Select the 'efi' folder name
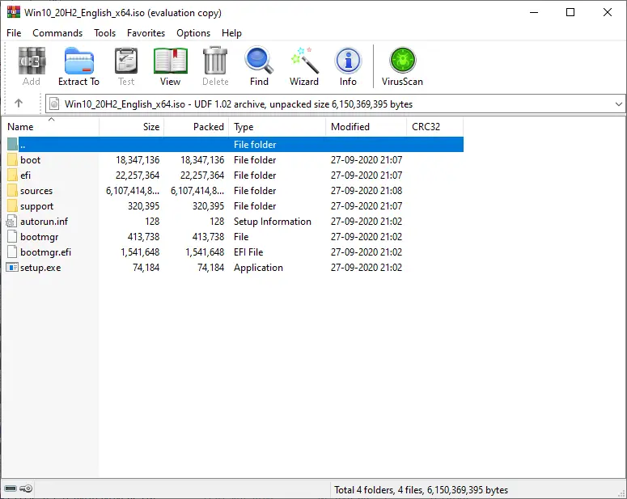The image size is (627, 499). point(26,175)
